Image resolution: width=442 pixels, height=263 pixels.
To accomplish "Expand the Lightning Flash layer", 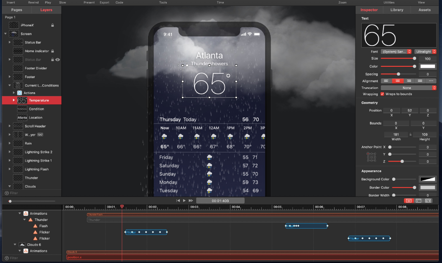I will [x=10, y=169].
